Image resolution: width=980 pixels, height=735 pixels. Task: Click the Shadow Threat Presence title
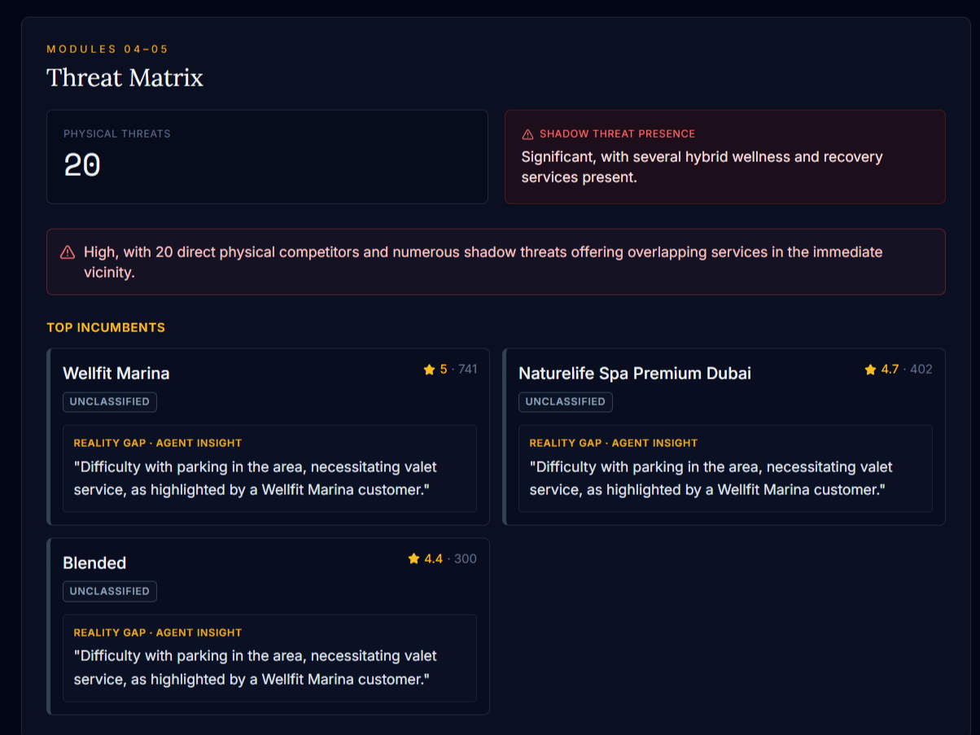(617, 134)
